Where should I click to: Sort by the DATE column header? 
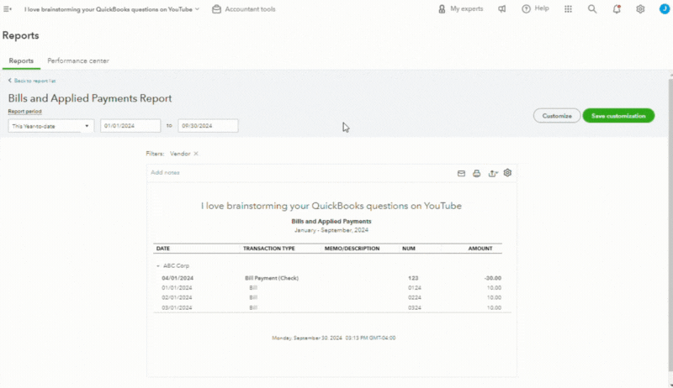pyautogui.click(x=163, y=249)
